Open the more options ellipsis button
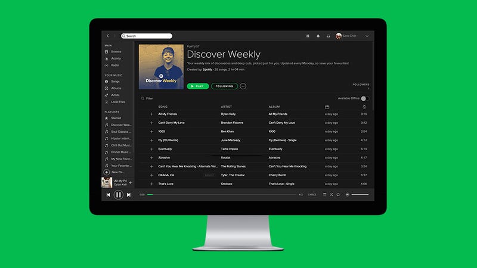Image resolution: width=477 pixels, height=268 pixels. 243,86
